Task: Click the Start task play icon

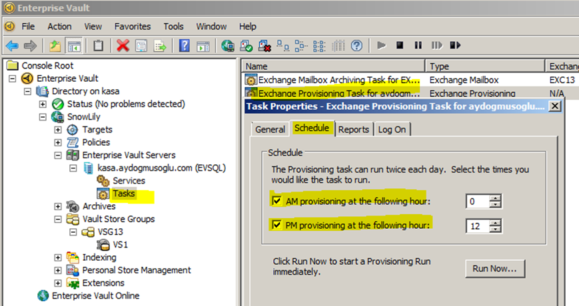Action: pos(381,45)
